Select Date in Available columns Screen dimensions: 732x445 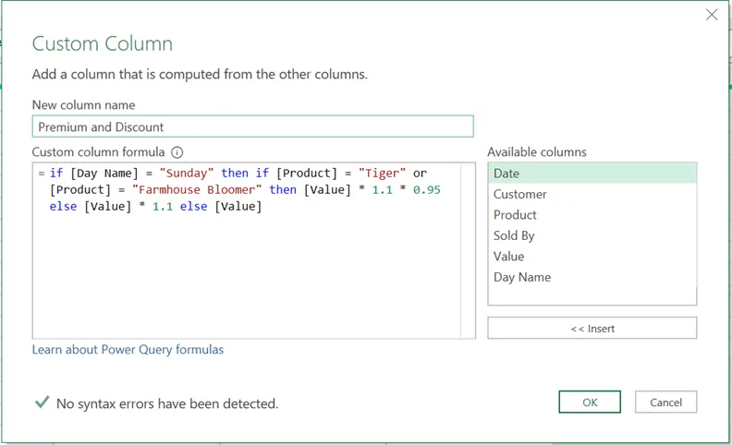pyautogui.click(x=592, y=174)
